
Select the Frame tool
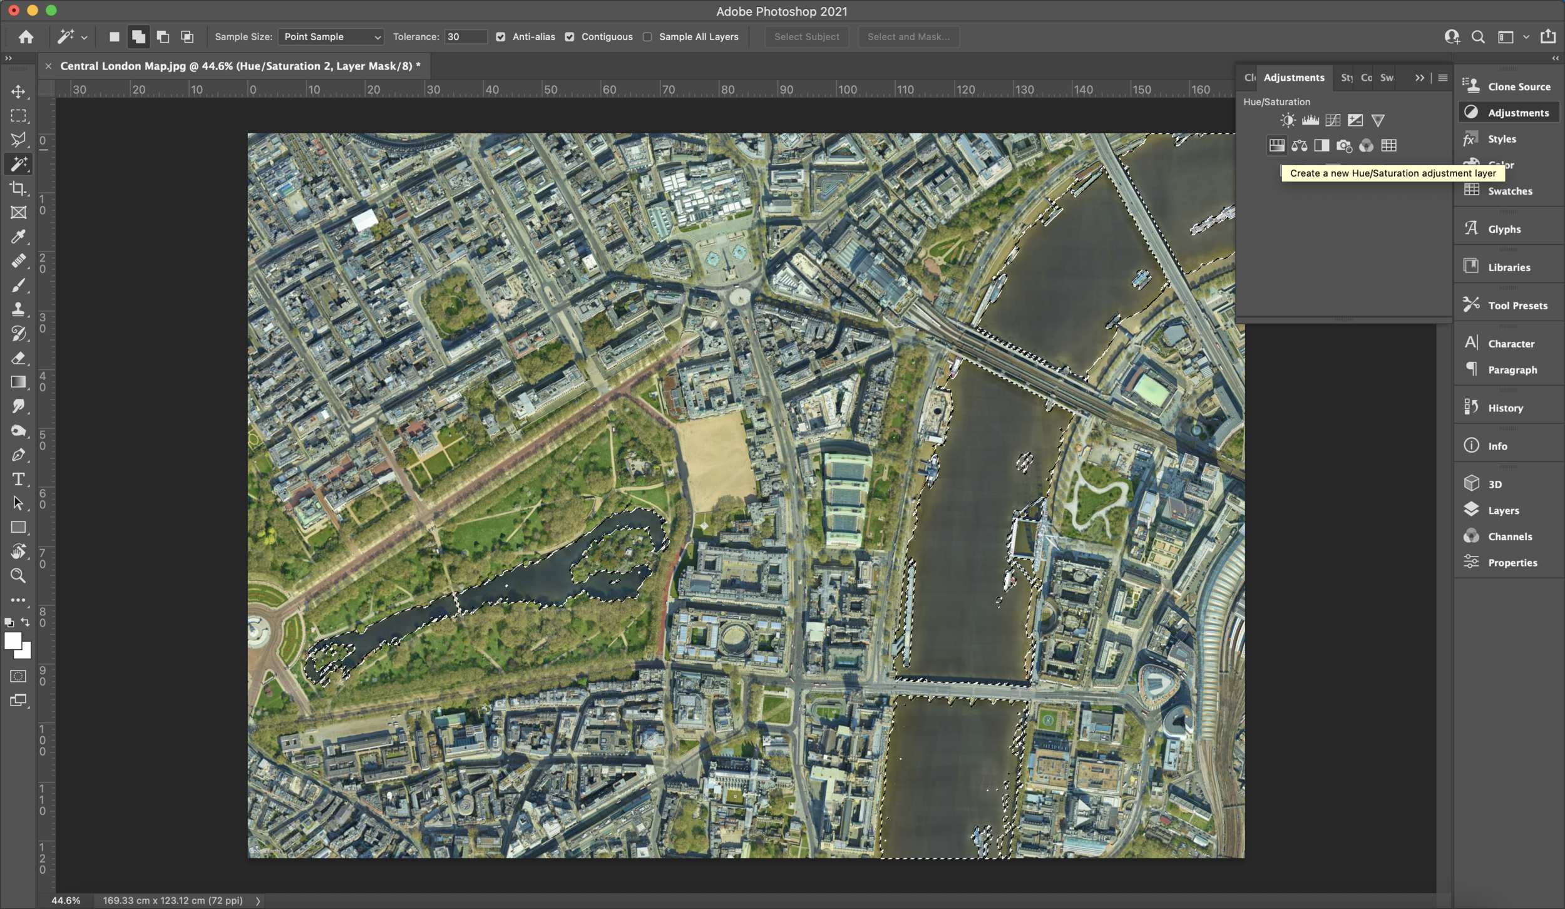pos(18,212)
